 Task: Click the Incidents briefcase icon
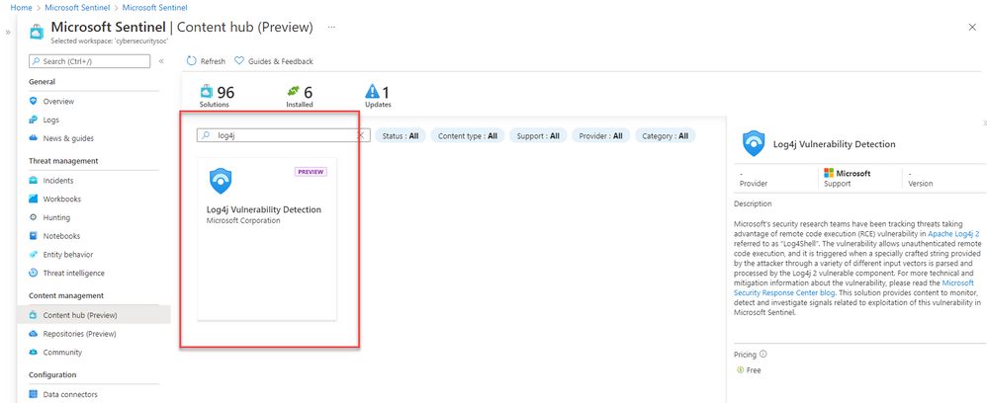click(x=34, y=181)
